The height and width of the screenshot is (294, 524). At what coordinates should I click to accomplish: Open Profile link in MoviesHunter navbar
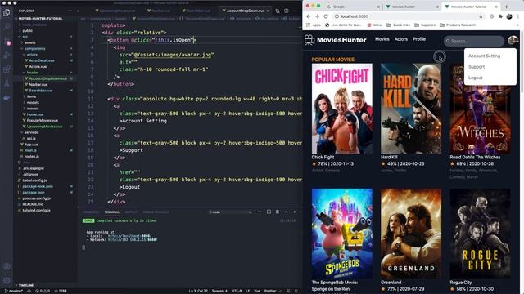pos(419,39)
